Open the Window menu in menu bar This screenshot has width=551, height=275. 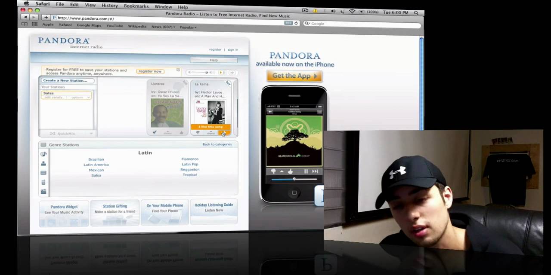click(x=163, y=6)
